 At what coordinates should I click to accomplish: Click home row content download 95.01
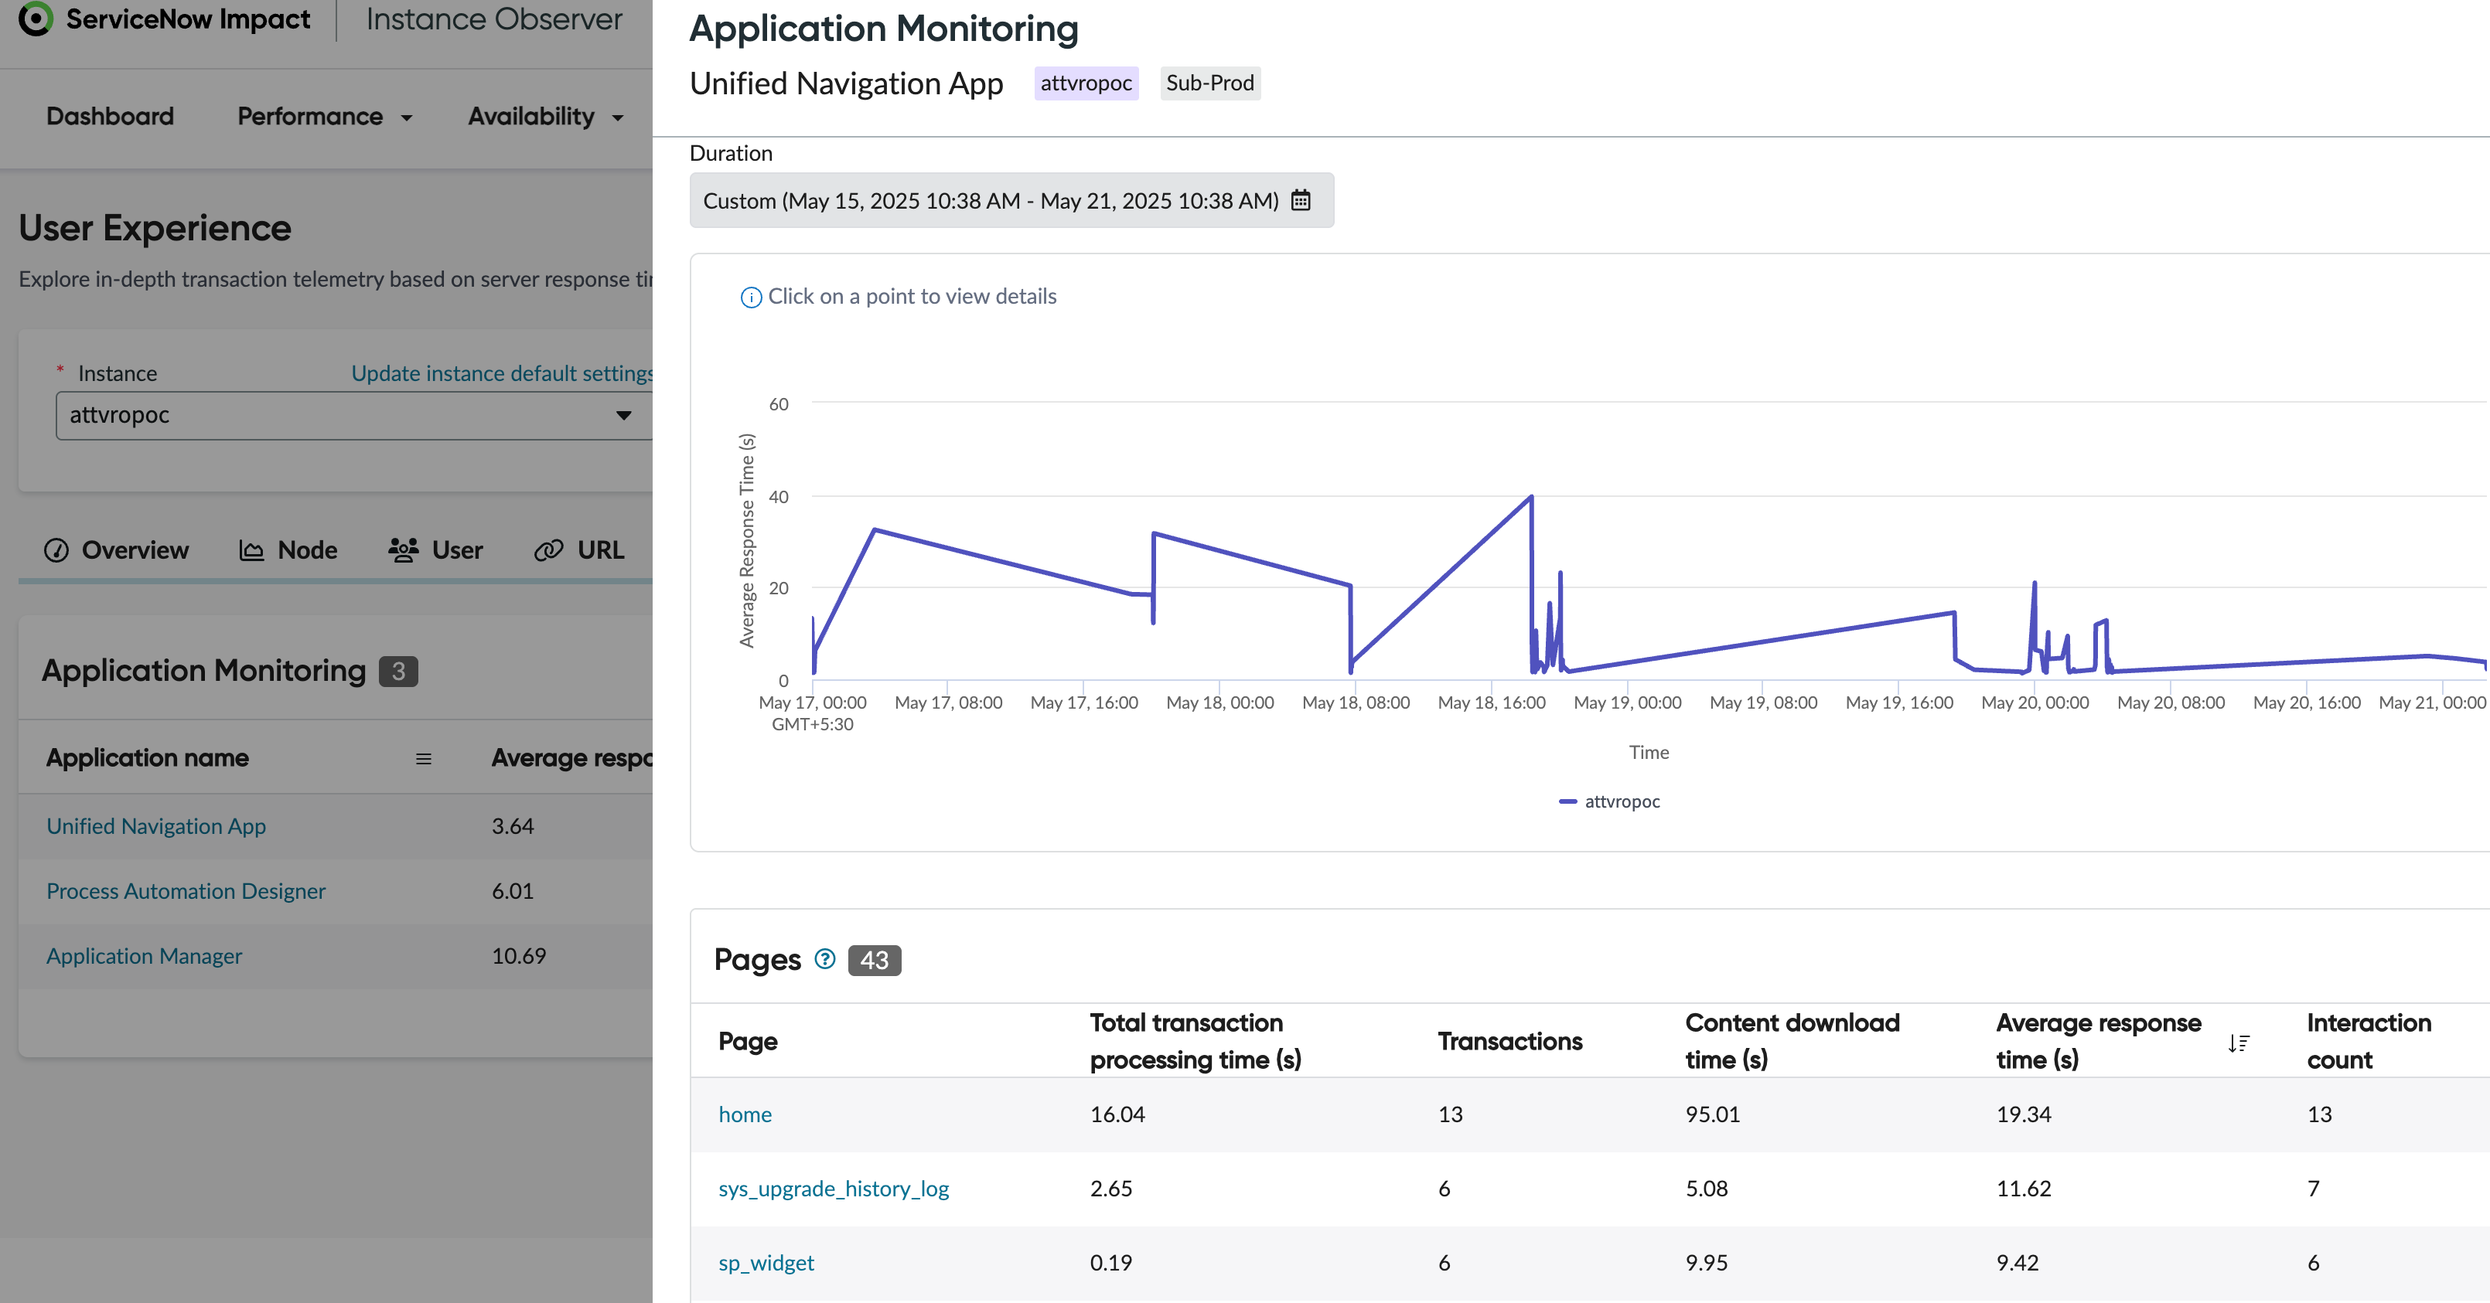click(1712, 1114)
